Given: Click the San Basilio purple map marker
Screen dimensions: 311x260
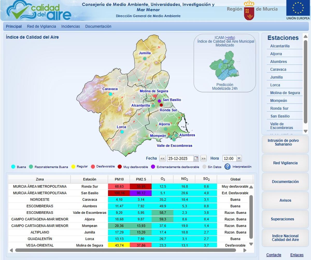Looking at the screenshot, I should pos(159,101).
